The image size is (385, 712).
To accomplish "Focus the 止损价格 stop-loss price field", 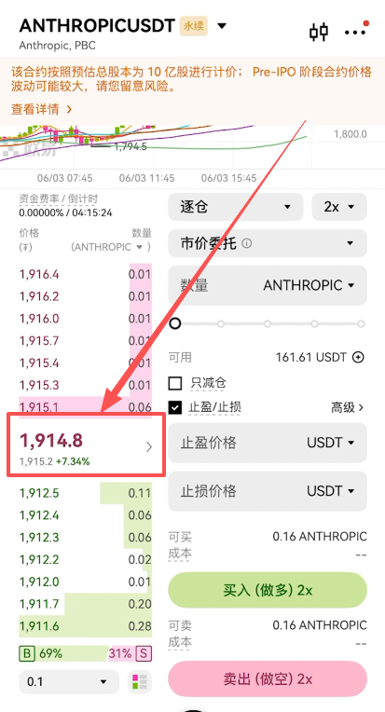I will 268,491.
